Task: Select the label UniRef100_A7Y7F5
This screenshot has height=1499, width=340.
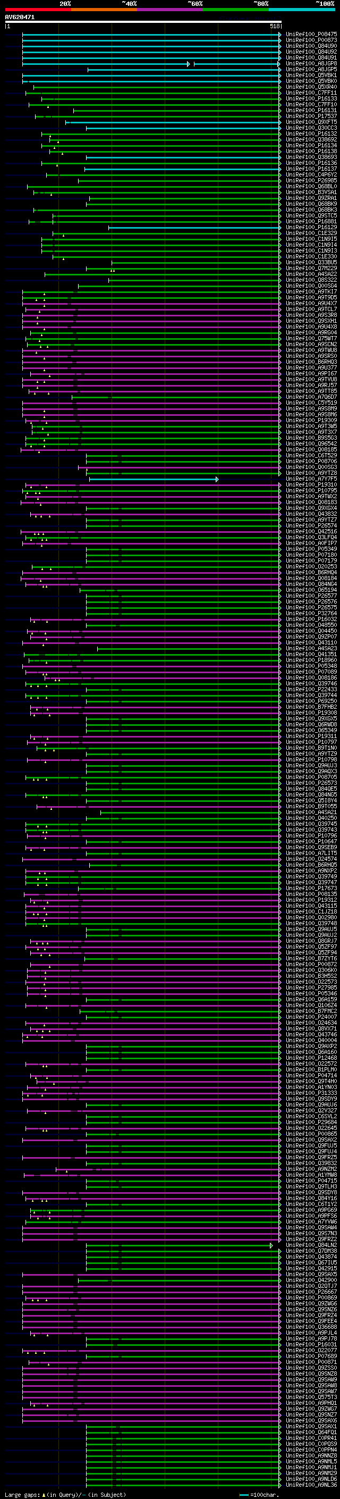Action: point(311,479)
